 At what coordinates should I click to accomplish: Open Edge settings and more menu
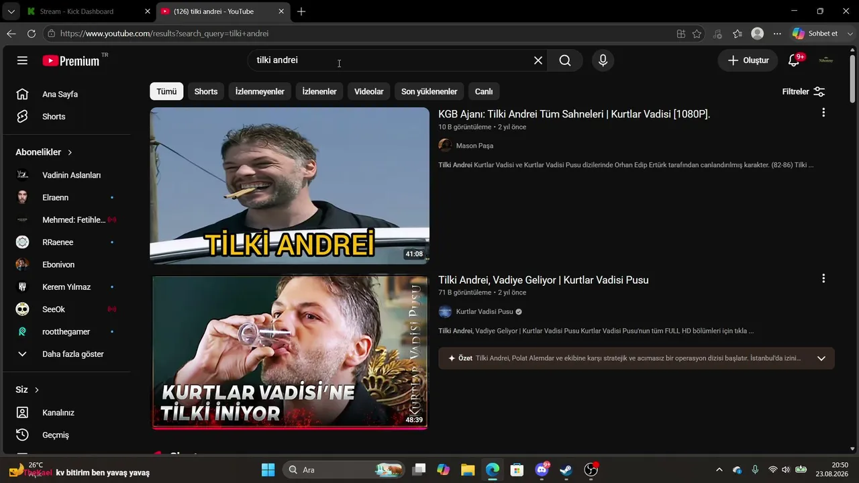777,34
